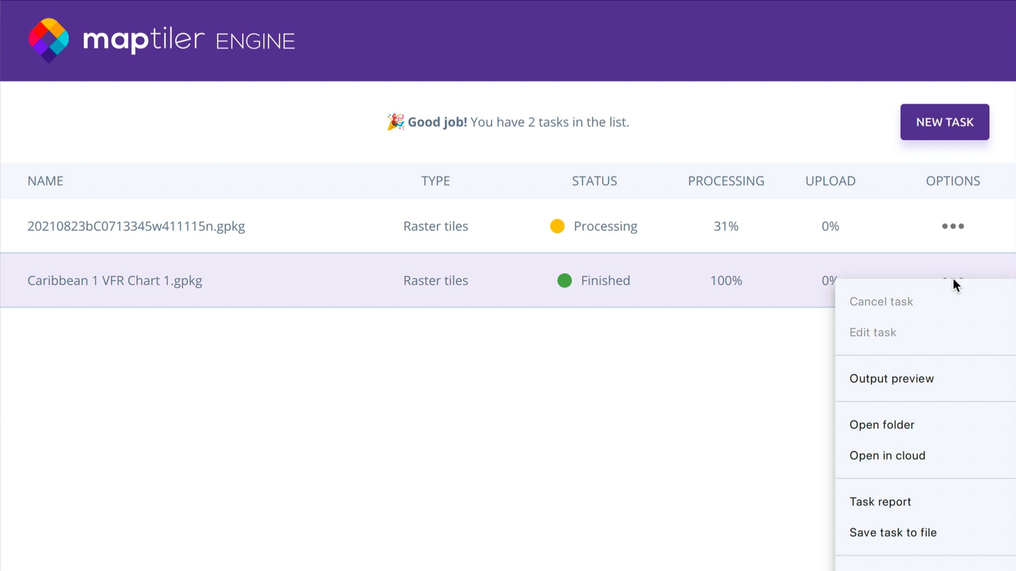Open the Task report entry

click(880, 502)
